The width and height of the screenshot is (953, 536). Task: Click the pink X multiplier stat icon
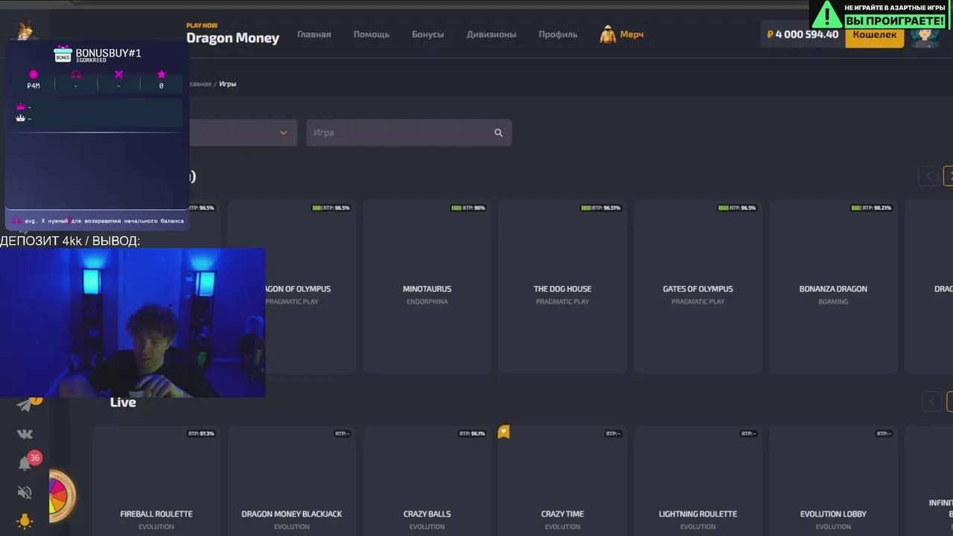[118, 74]
